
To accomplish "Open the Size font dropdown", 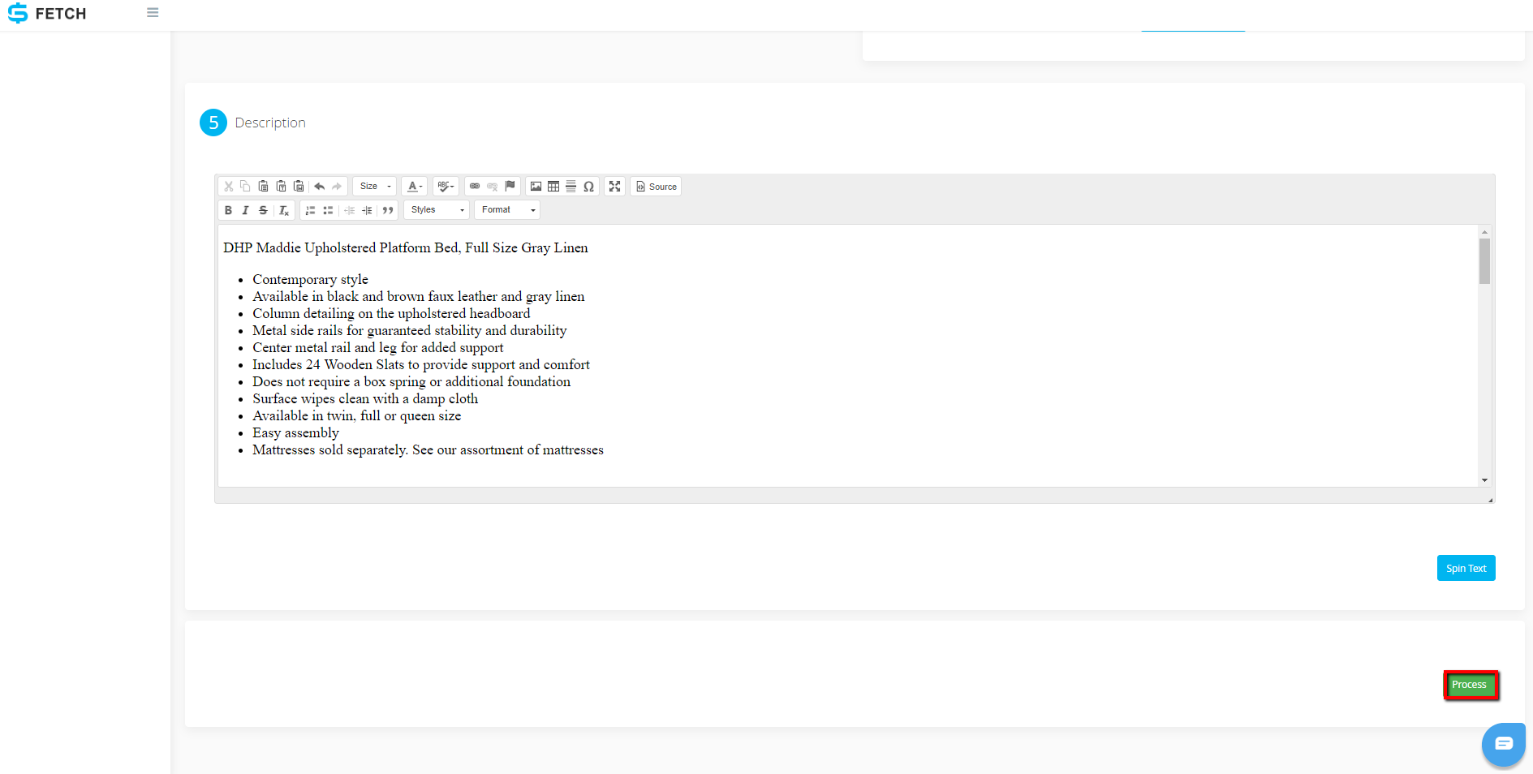I will coord(375,187).
